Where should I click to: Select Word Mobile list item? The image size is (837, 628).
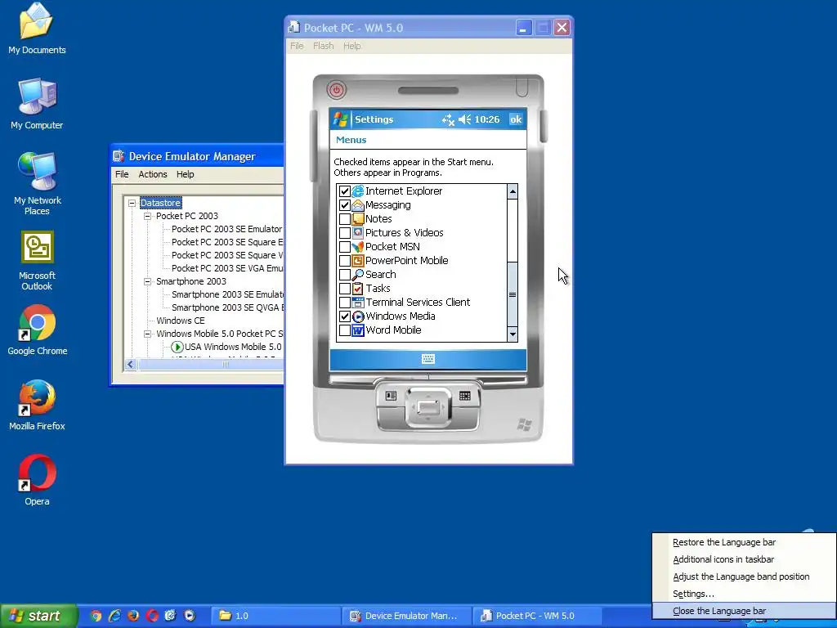click(393, 330)
